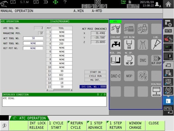Click the ATC tool change icon
This screenshot has height=131, width=174.
tap(116, 29)
